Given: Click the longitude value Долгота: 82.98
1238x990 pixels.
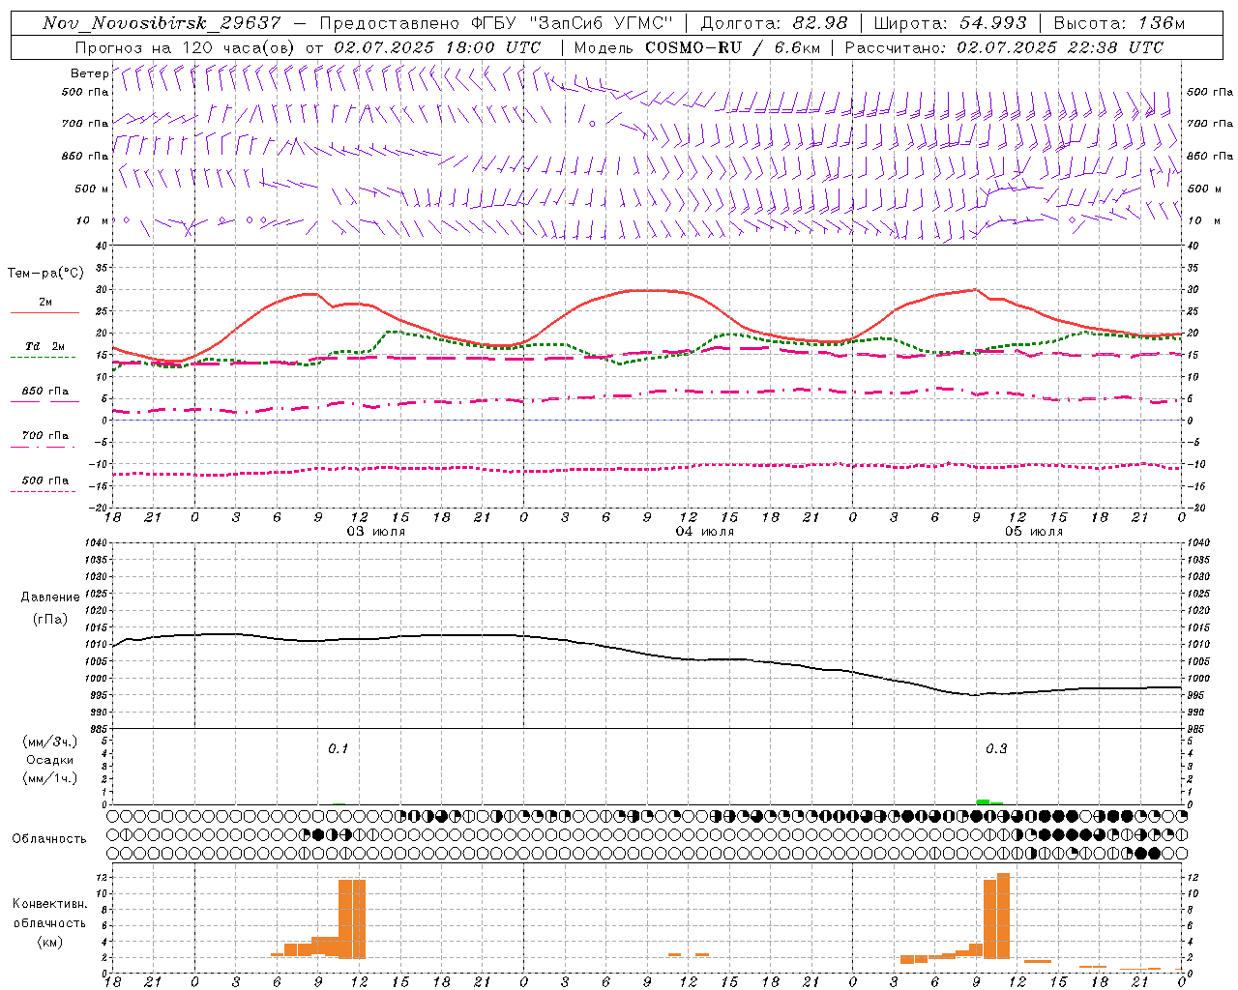Looking at the screenshot, I should (x=774, y=23).
